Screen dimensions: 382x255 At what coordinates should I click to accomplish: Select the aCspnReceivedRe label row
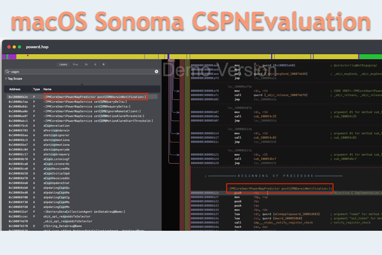click(x=82, y=169)
